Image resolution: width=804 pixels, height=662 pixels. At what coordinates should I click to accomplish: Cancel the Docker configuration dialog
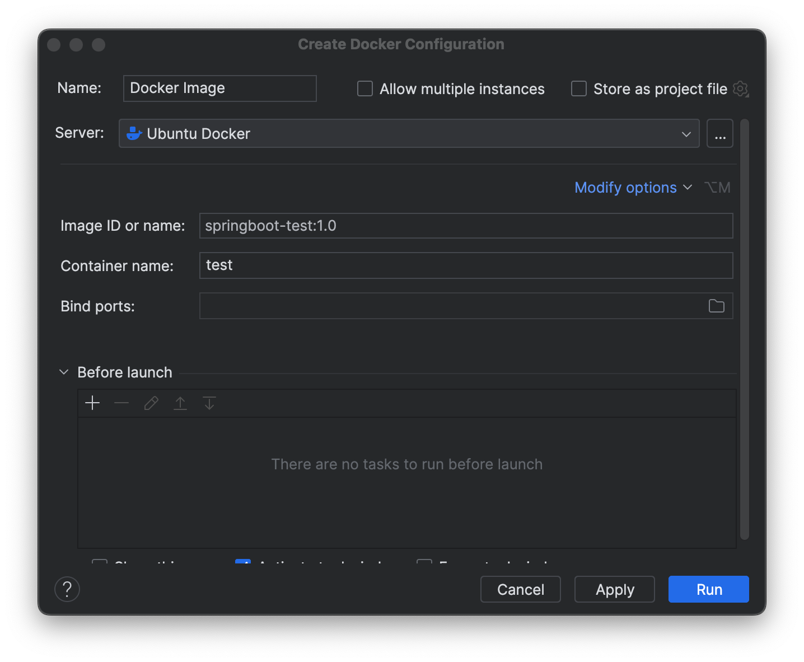click(521, 589)
